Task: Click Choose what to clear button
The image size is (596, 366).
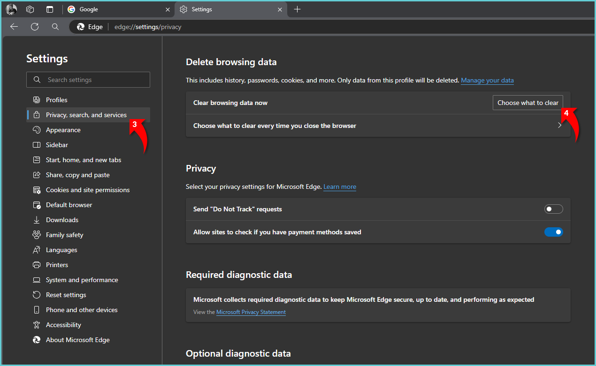Action: pos(528,103)
